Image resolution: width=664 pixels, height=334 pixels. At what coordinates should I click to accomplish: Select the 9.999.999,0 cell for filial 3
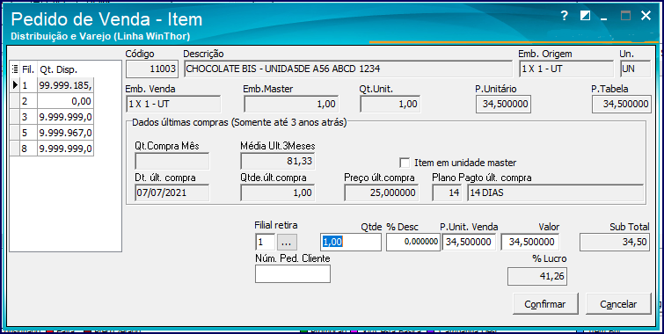[x=66, y=117]
